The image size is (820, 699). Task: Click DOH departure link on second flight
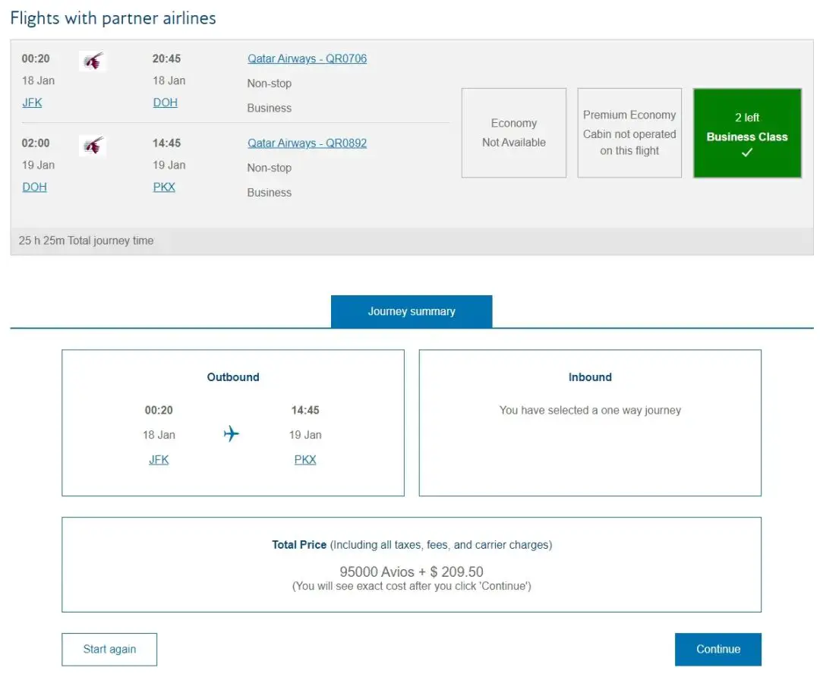pos(34,187)
